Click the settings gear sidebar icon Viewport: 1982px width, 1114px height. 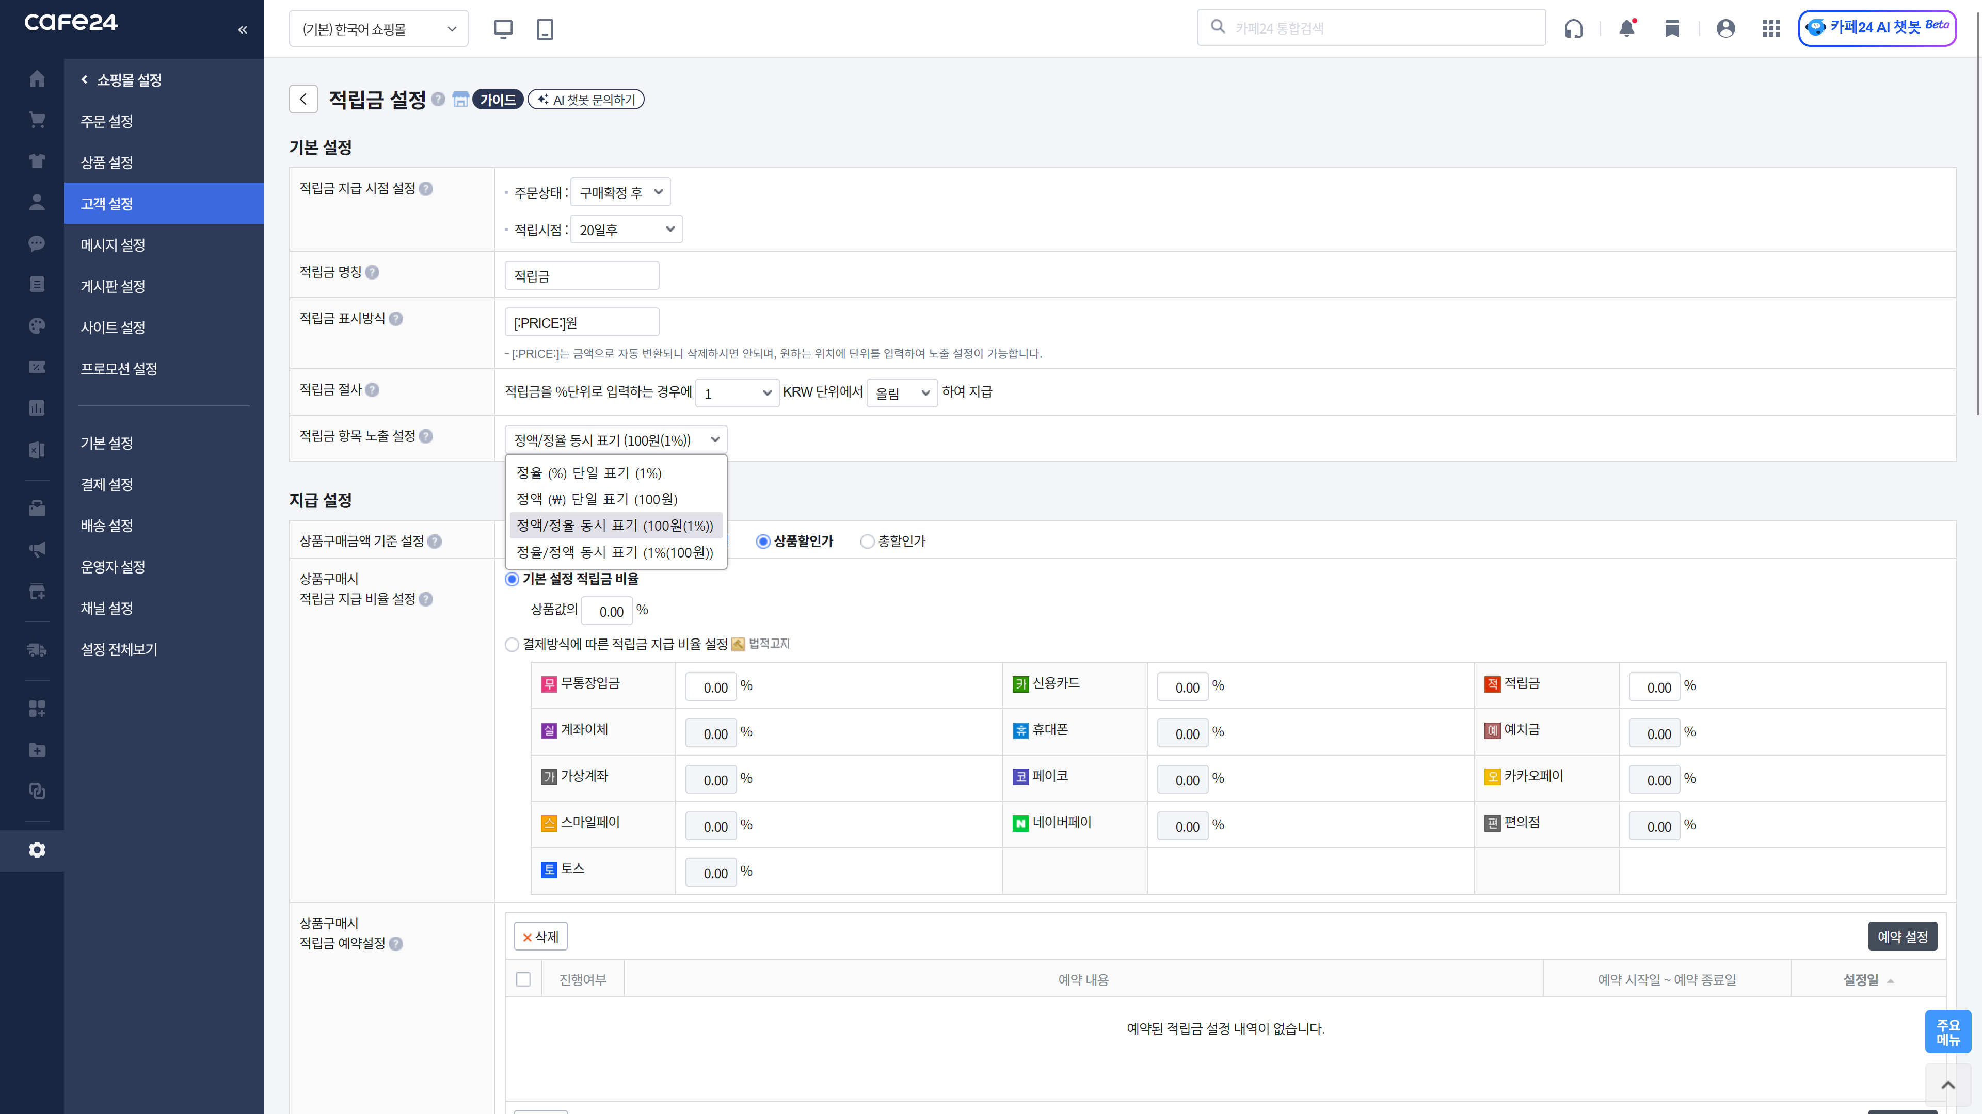[x=36, y=849]
